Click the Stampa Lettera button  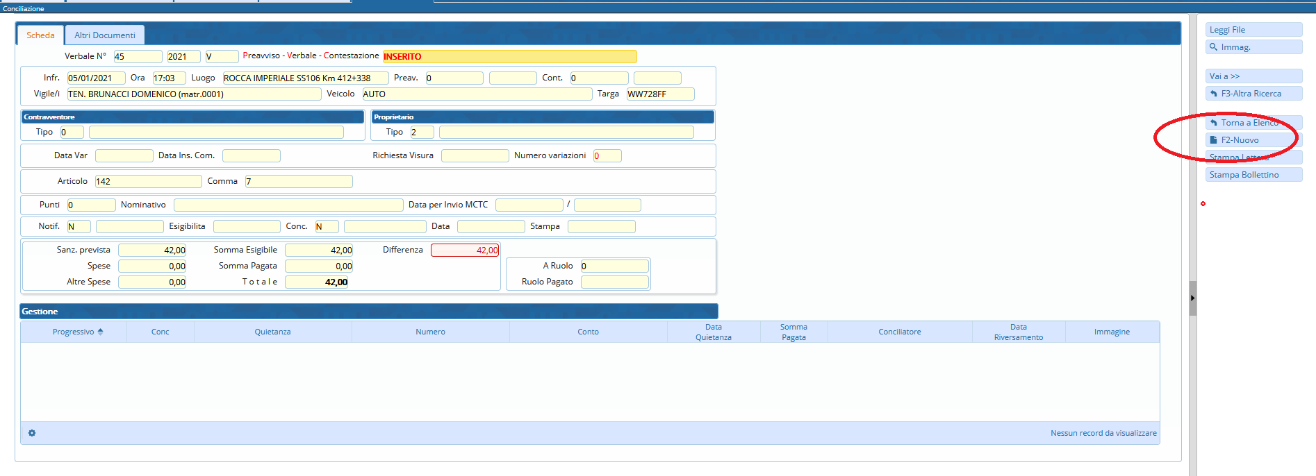pos(1253,158)
